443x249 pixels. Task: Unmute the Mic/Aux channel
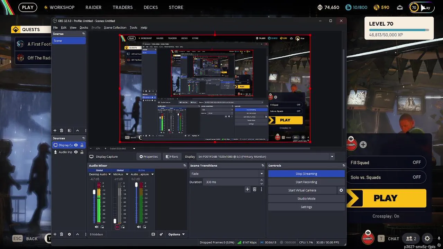tap(117, 227)
